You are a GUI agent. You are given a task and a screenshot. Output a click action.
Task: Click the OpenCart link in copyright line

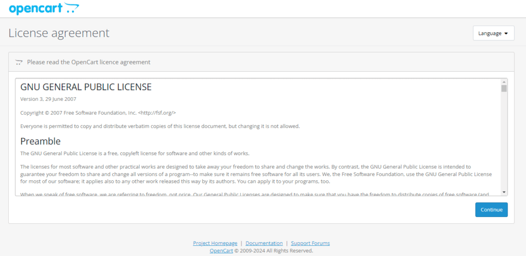click(221, 251)
